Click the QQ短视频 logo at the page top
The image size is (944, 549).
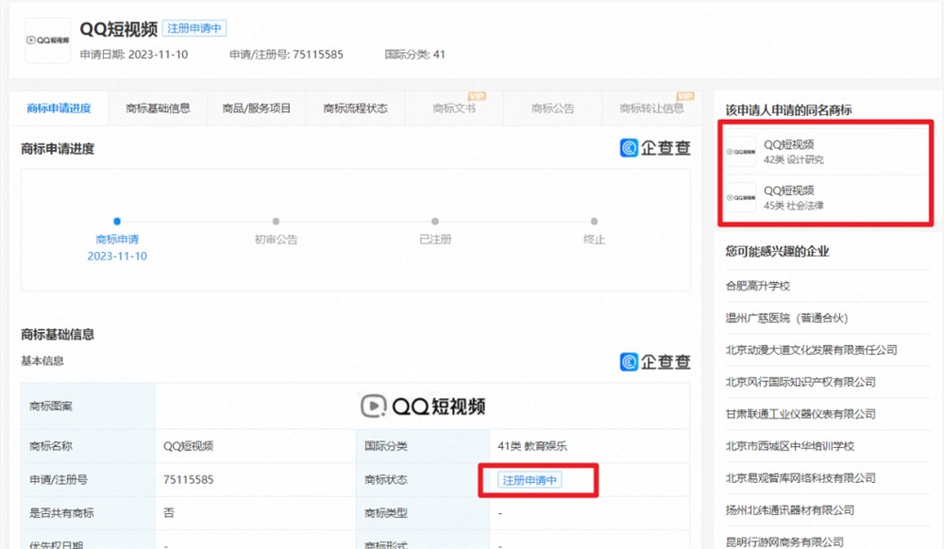(47, 41)
